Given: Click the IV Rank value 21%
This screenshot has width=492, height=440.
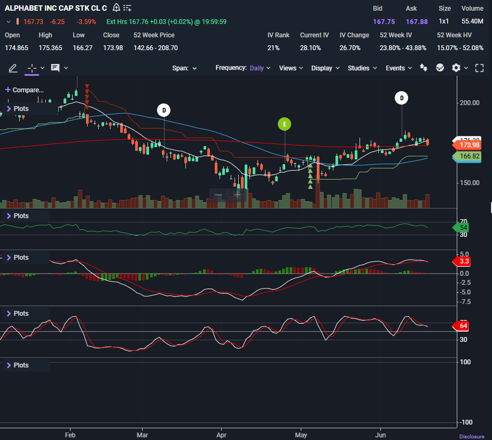Looking at the screenshot, I should (x=274, y=48).
